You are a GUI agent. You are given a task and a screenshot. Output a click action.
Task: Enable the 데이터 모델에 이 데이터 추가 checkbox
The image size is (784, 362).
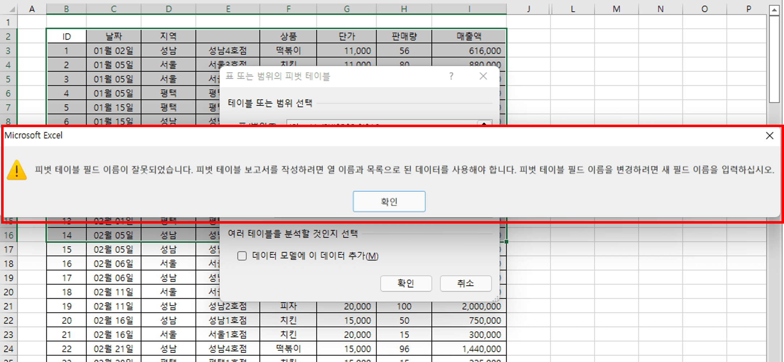(x=242, y=256)
